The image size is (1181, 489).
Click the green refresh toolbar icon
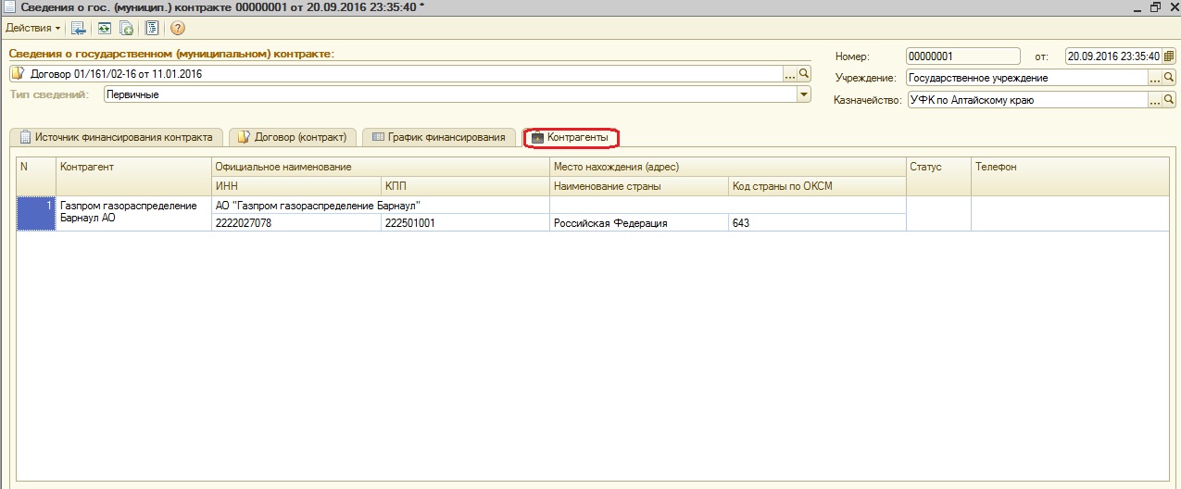(x=104, y=28)
